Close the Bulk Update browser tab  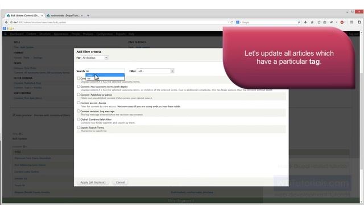click(42, 15)
